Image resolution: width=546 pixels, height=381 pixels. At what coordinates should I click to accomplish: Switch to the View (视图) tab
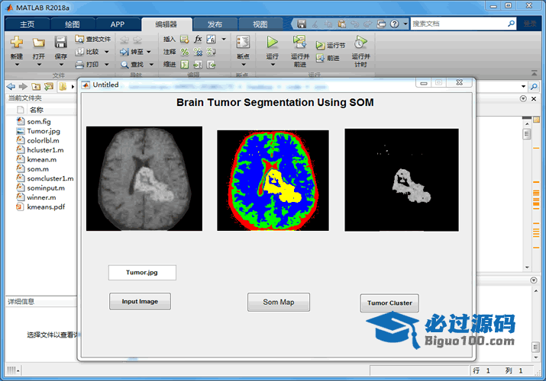[x=260, y=24]
